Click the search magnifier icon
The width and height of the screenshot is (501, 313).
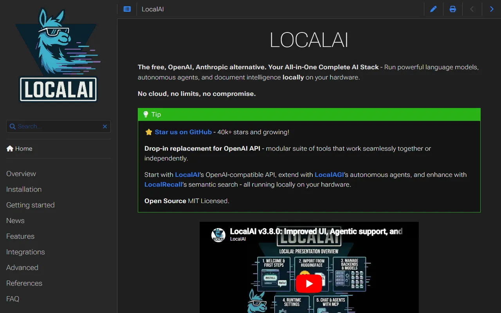click(x=13, y=126)
